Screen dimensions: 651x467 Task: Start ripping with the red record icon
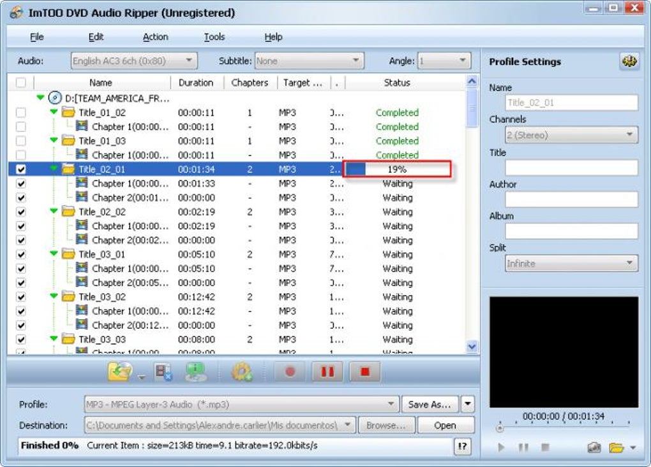coord(289,371)
